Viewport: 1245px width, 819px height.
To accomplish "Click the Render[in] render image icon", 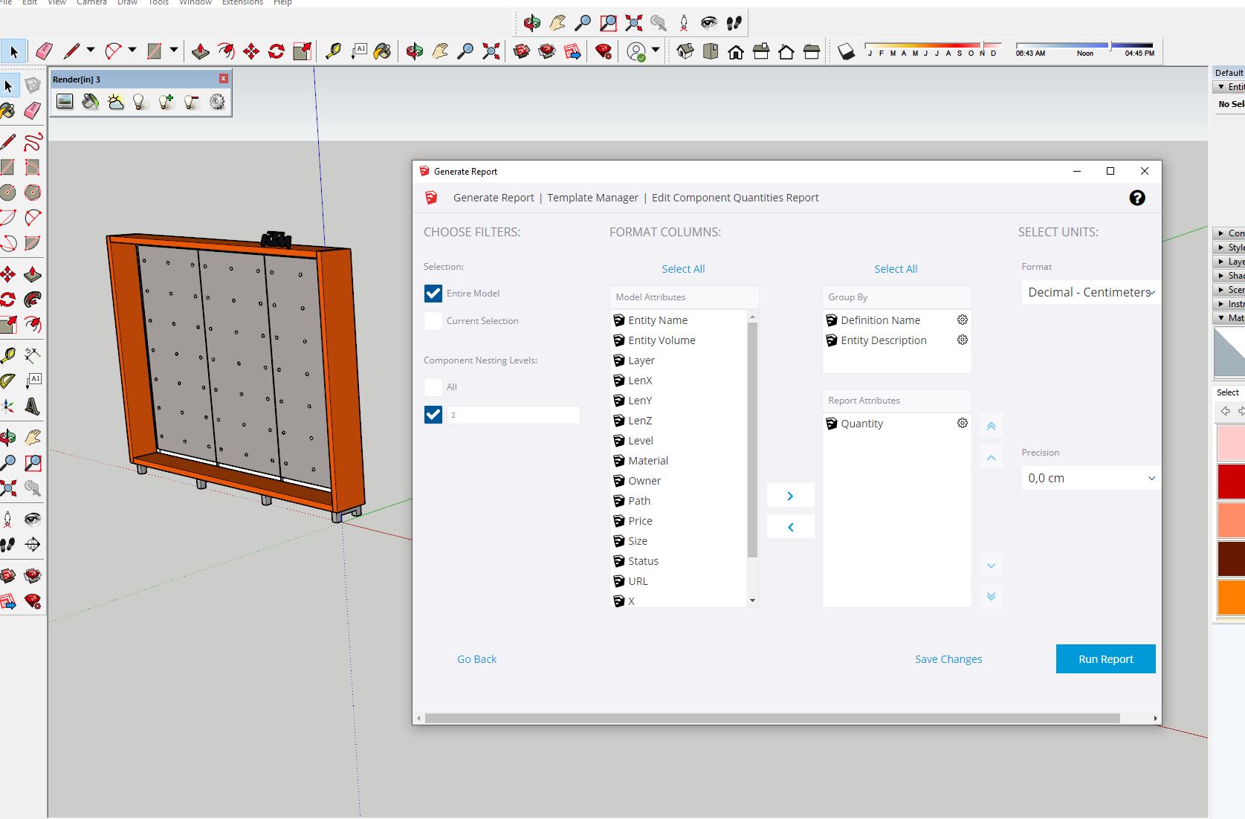I will (65, 102).
